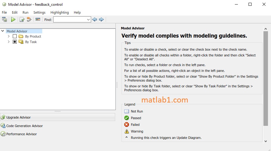Toggle the highlighting dashboard toolbar icon

tap(38, 19)
